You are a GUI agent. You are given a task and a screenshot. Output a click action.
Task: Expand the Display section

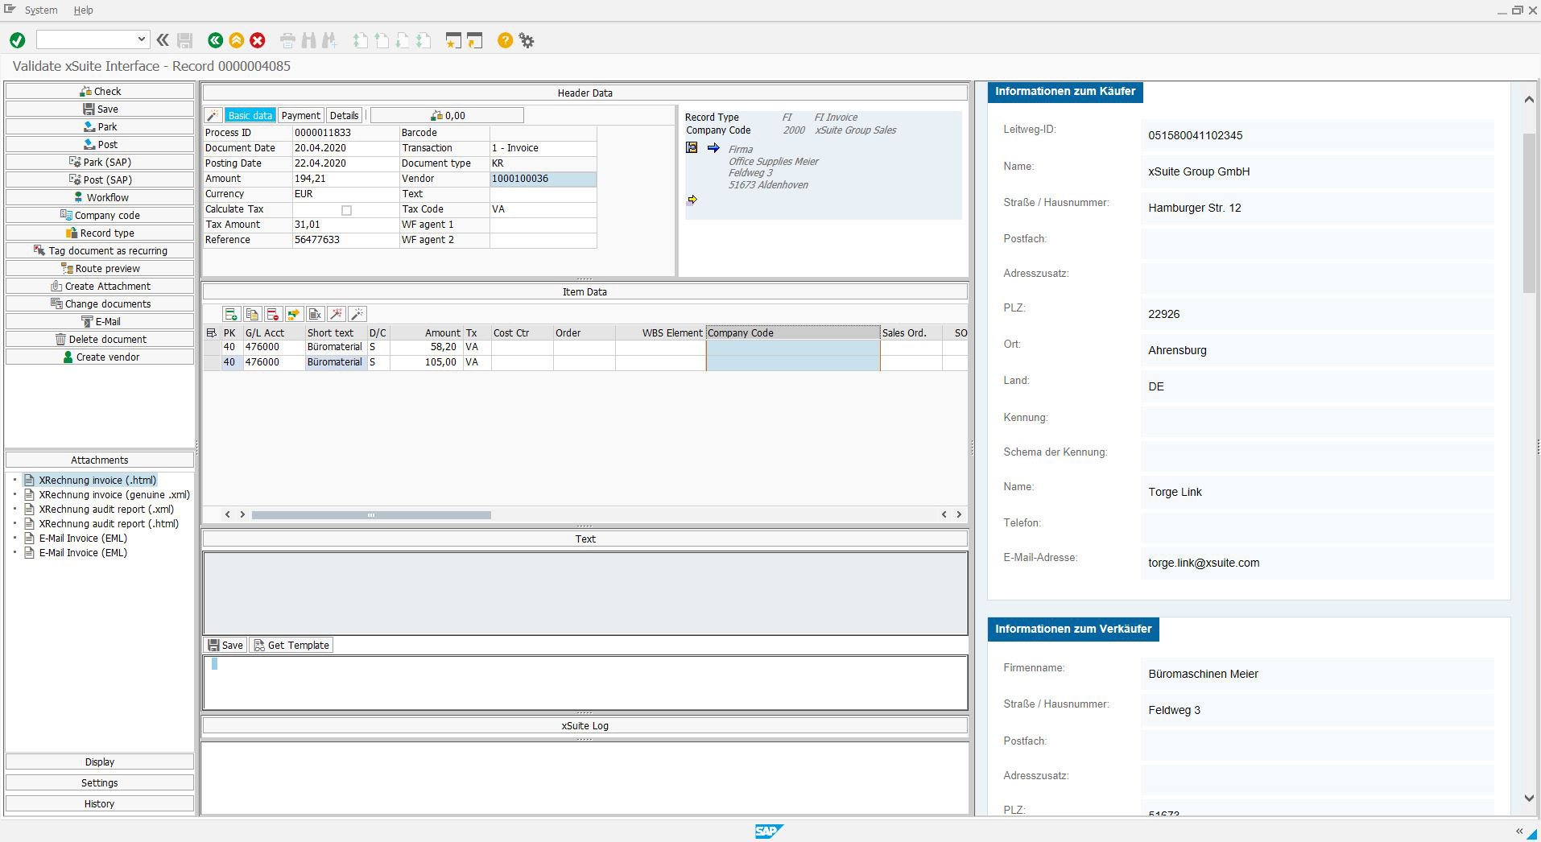[100, 762]
